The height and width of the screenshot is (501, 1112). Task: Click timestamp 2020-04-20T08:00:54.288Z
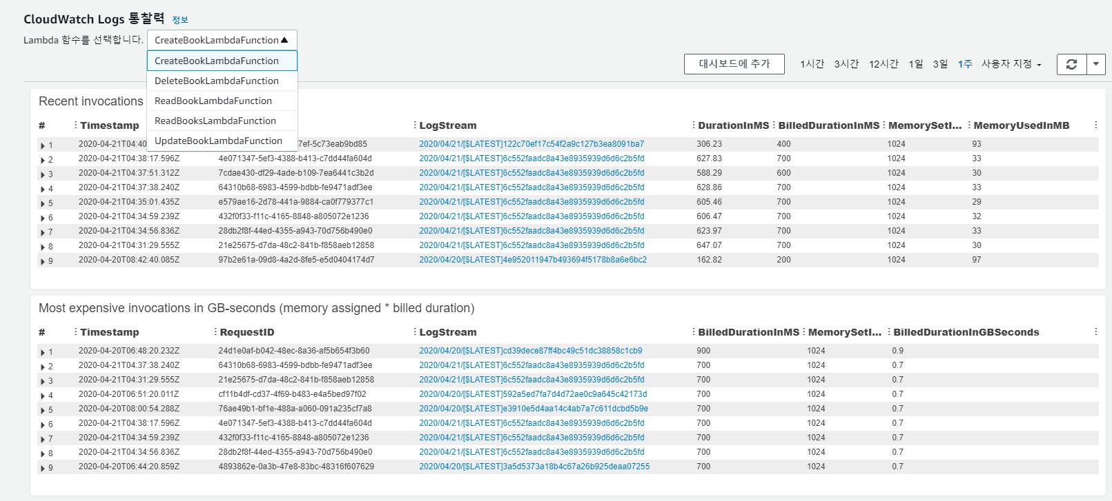129,409
